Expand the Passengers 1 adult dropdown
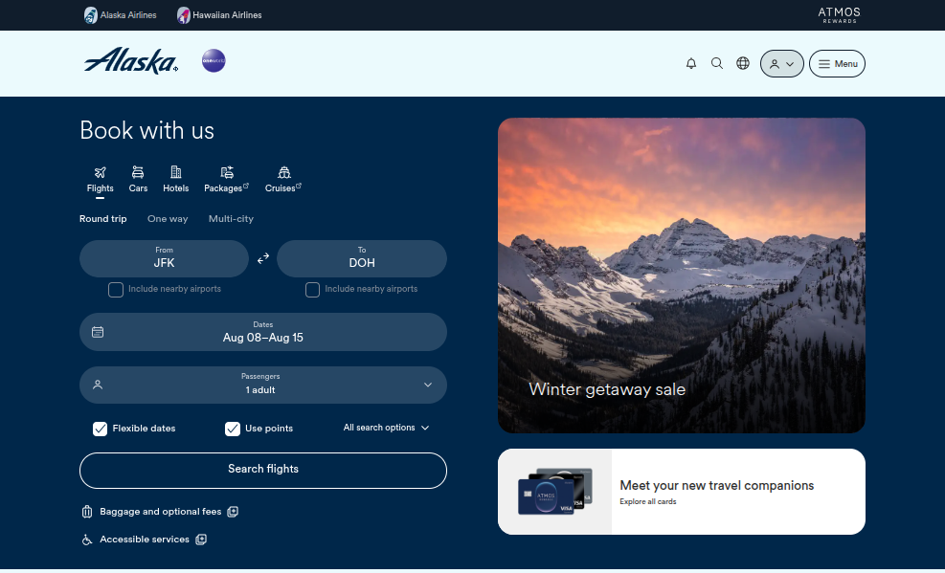Viewport: 945px width, 573px height. [262, 386]
